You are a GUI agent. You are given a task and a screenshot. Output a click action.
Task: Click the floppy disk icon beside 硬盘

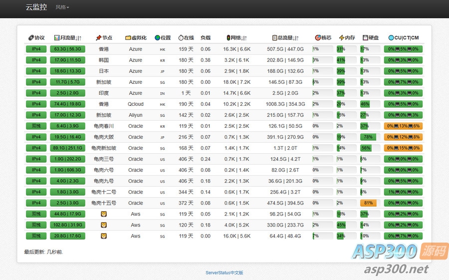tap(366, 38)
